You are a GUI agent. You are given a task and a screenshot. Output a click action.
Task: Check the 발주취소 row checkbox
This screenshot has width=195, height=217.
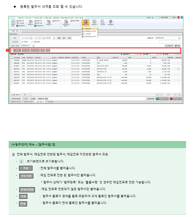pyautogui.click(x=12, y=72)
